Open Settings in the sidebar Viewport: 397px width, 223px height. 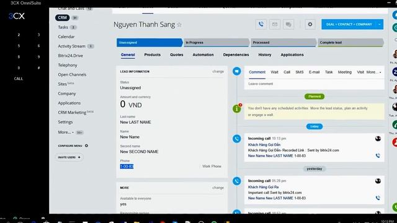pyautogui.click(x=65, y=122)
